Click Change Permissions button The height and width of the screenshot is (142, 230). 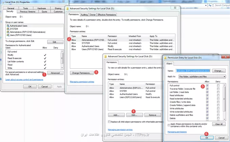click(x=82, y=73)
